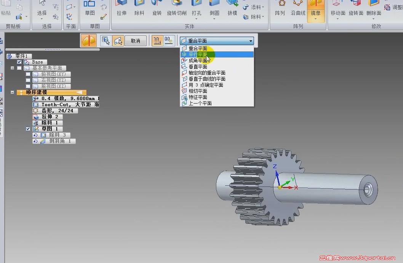Open the 删除面 dropdown arrow
The width and height of the screenshot is (403, 263).
(x=373, y=19)
